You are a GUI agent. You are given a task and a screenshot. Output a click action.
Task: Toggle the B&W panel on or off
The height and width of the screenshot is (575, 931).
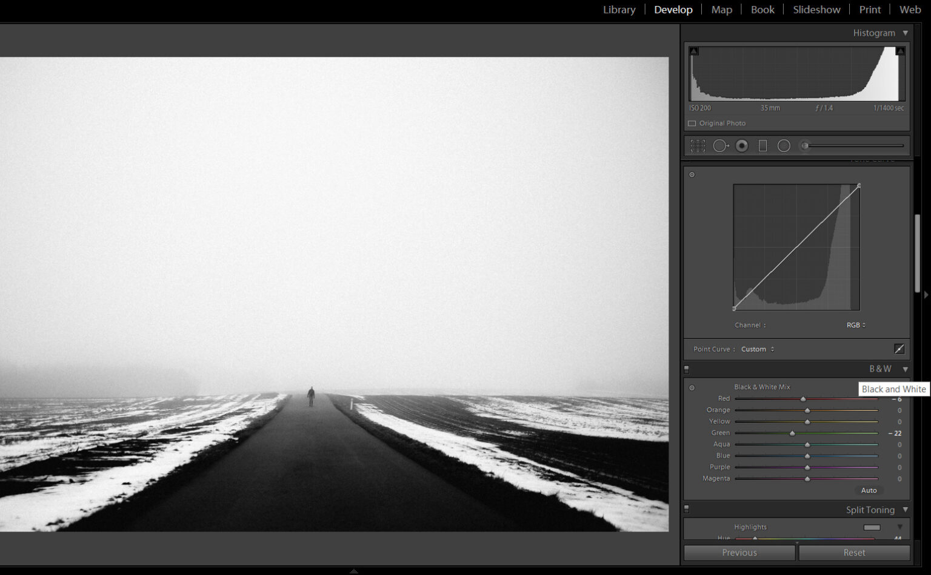click(686, 369)
